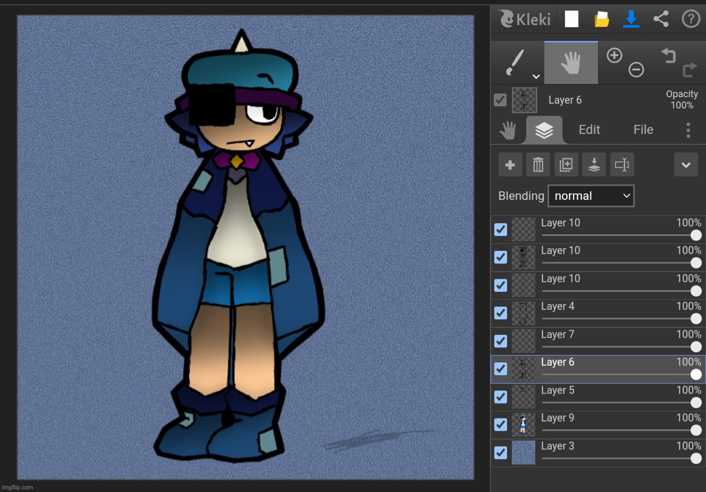Zoom out with the minus magnifier icon
This screenshot has width=706, height=492.
(636, 70)
